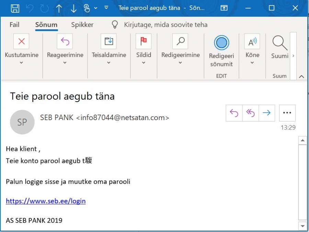Viewport: 309px width, 232px height.
Task: Expand the Teisaldamine group chevron
Action: 108,63
